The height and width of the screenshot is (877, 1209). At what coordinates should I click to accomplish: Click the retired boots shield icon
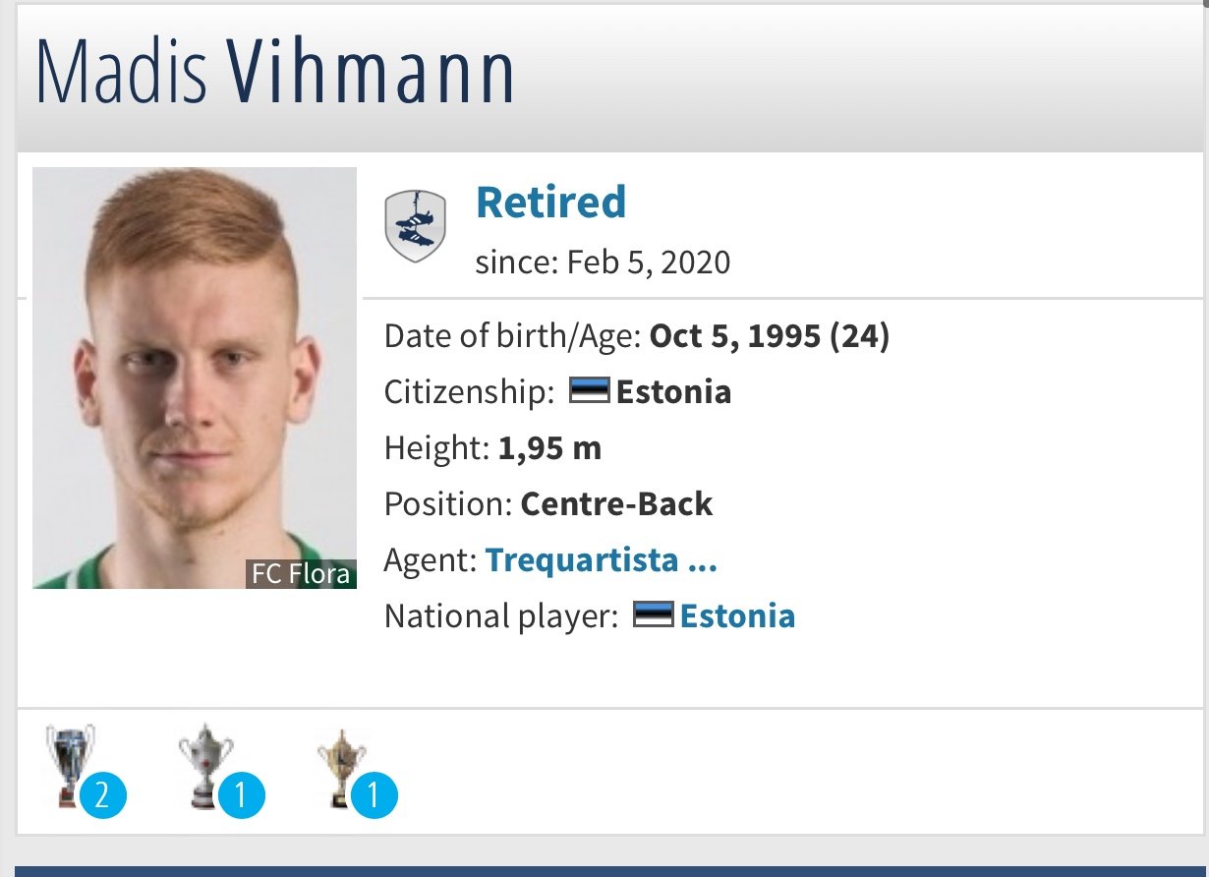coord(415,226)
